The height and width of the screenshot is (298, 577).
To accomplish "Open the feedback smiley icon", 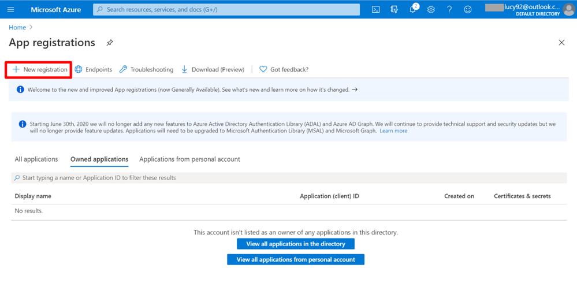I will tap(468, 10).
